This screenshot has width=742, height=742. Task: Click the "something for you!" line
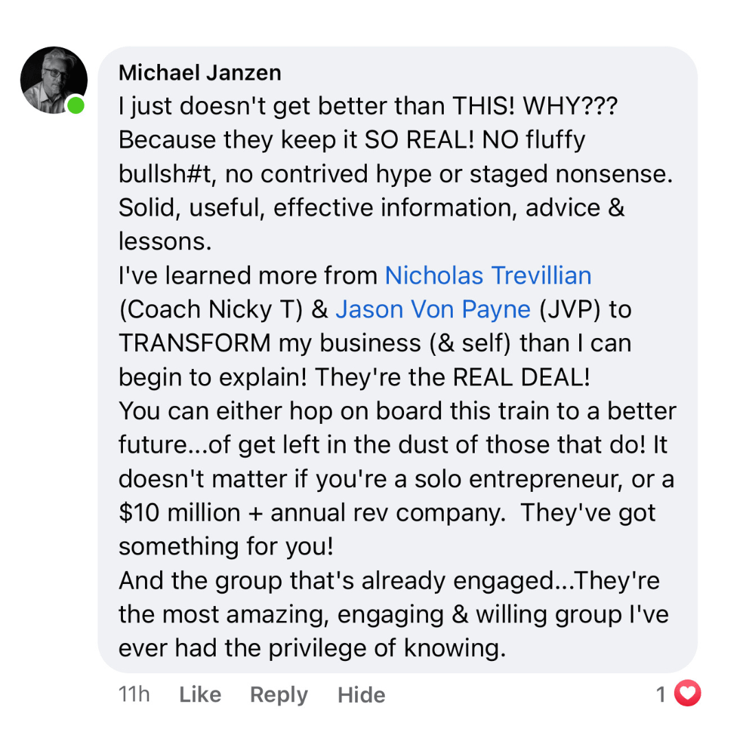[x=226, y=546]
